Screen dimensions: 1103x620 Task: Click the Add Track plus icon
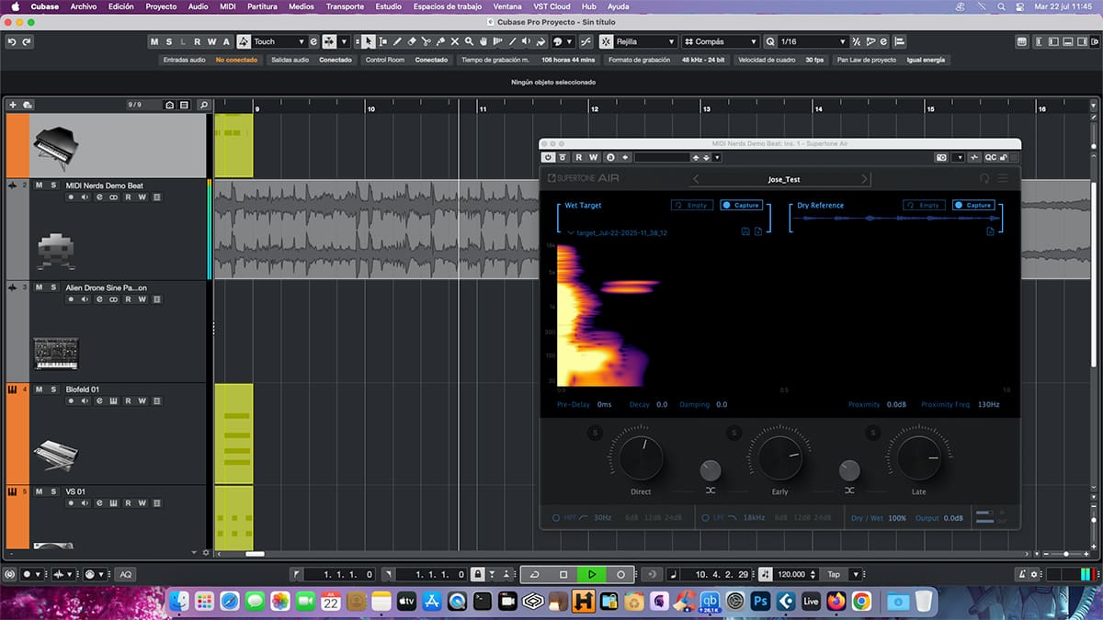point(13,105)
